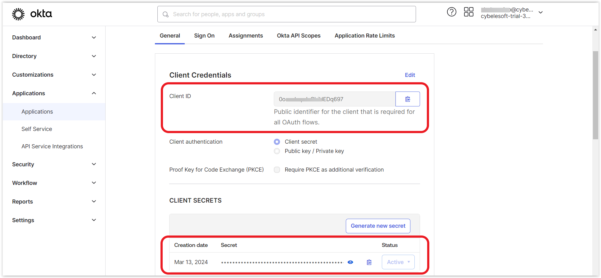Image resolution: width=601 pixels, height=278 pixels.
Task: Click the Mar 13, 2024 creation date
Action: click(x=191, y=262)
